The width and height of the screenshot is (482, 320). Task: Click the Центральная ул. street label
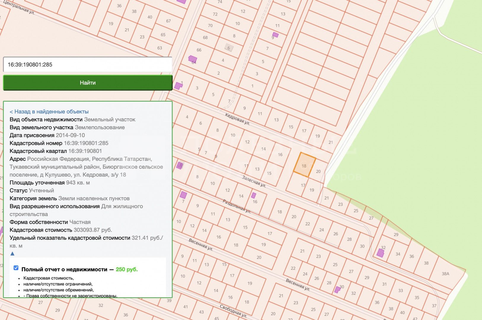[19, 7]
